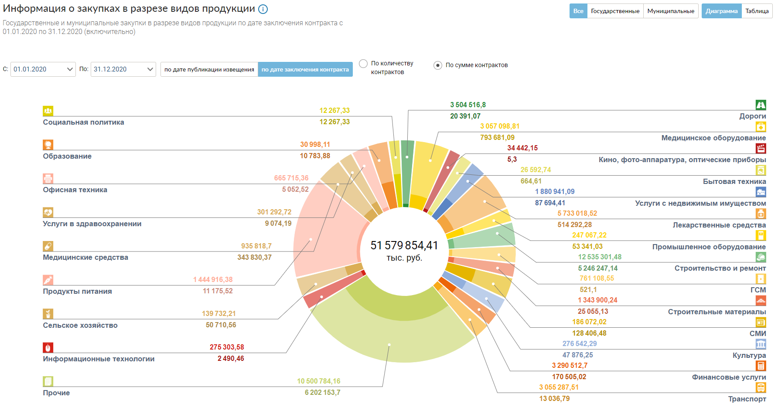Click the Транспорт label
Screen dimensions: 778x411
tap(747, 399)
